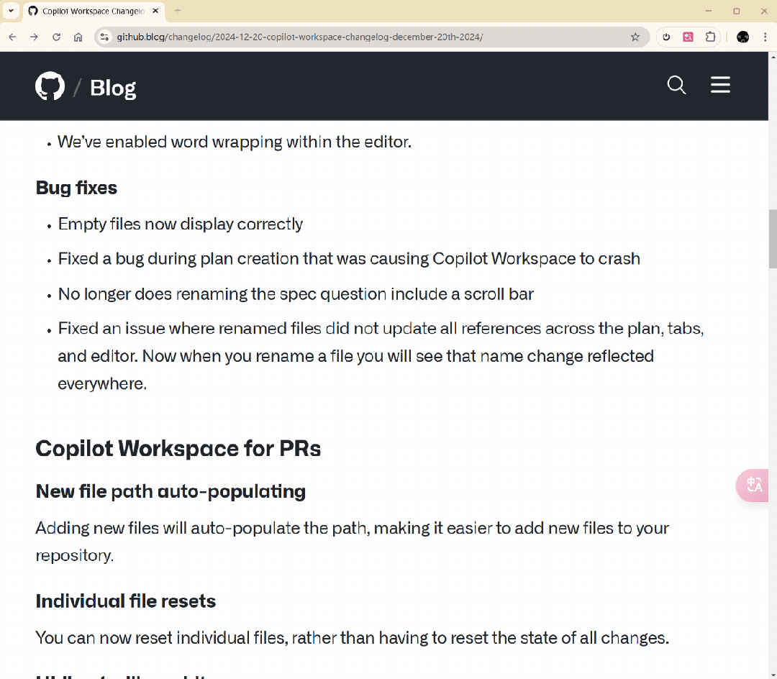Viewport: 777px width, 679px height.
Task: Open the browser extensions puzzle menu
Action: pyautogui.click(x=711, y=37)
